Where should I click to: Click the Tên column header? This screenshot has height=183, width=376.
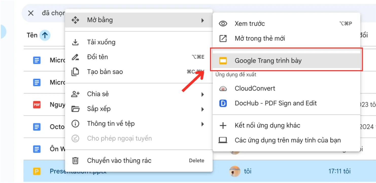pyautogui.click(x=32, y=35)
